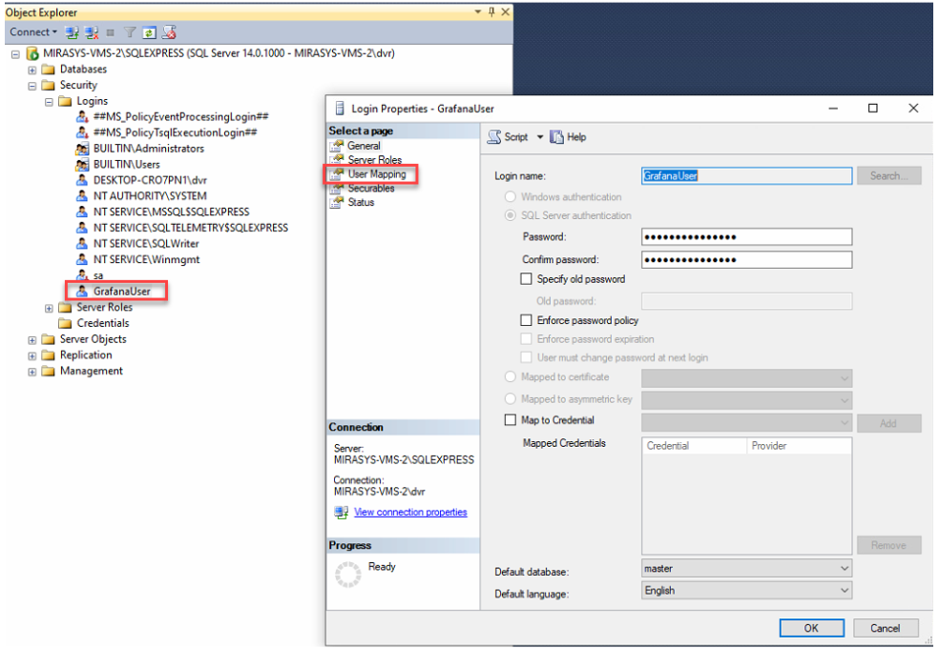
Task: Click into the Password field
Action: point(746,237)
